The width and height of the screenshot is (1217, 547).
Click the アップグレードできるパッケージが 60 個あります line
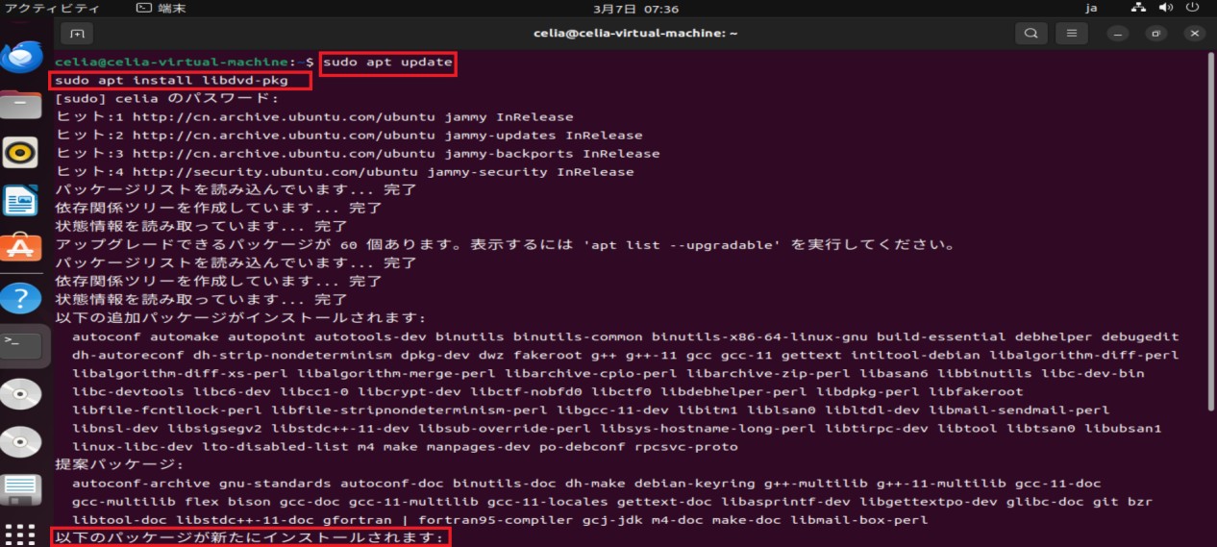point(506,244)
